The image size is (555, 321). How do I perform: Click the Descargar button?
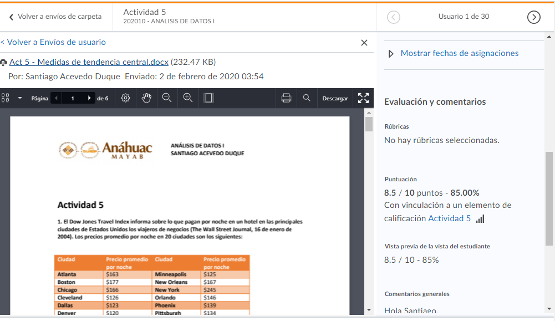click(x=335, y=98)
